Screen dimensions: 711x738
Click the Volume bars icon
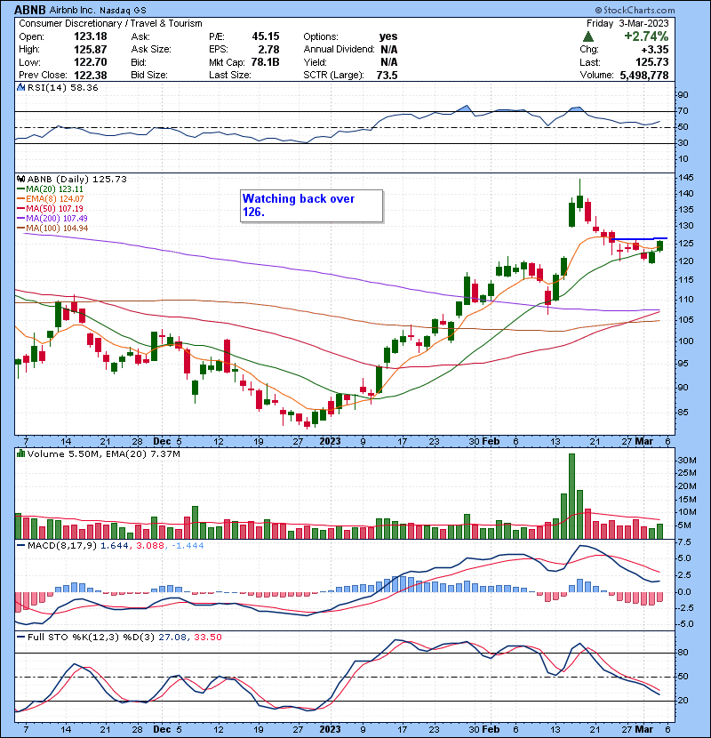point(20,453)
